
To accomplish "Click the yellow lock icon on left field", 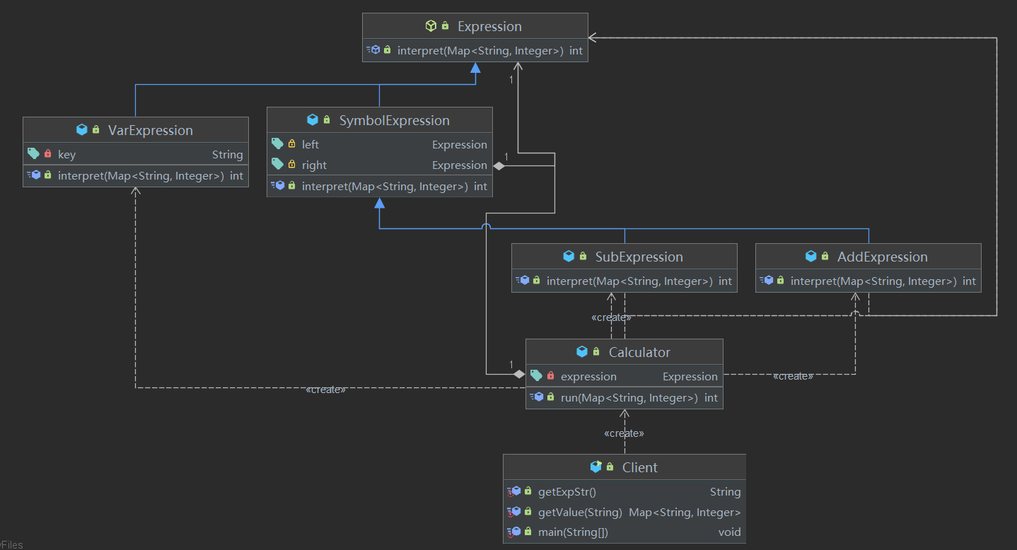I will coord(291,144).
